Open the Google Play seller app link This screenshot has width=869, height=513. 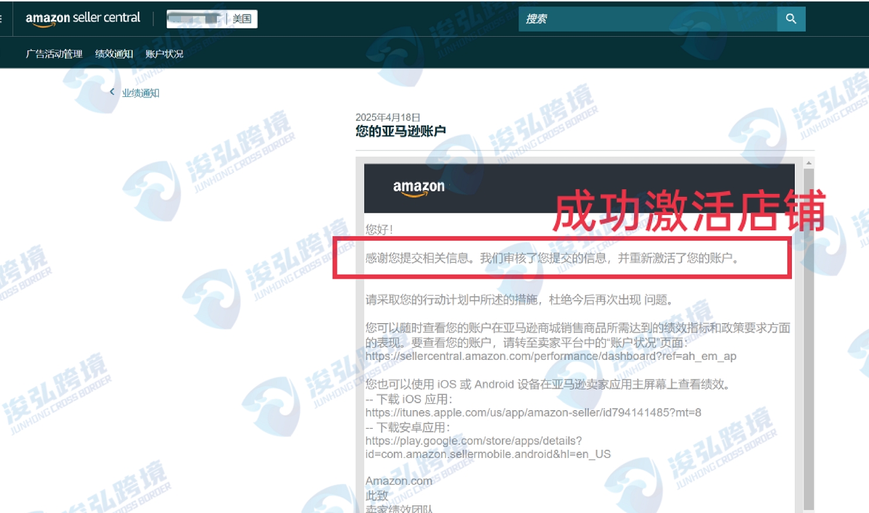click(488, 448)
